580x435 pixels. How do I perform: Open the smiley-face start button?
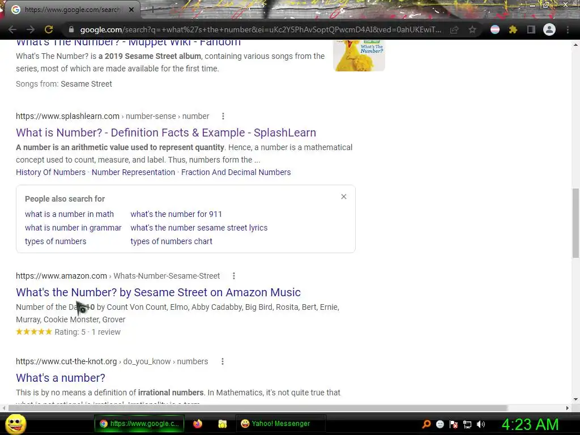(16, 424)
